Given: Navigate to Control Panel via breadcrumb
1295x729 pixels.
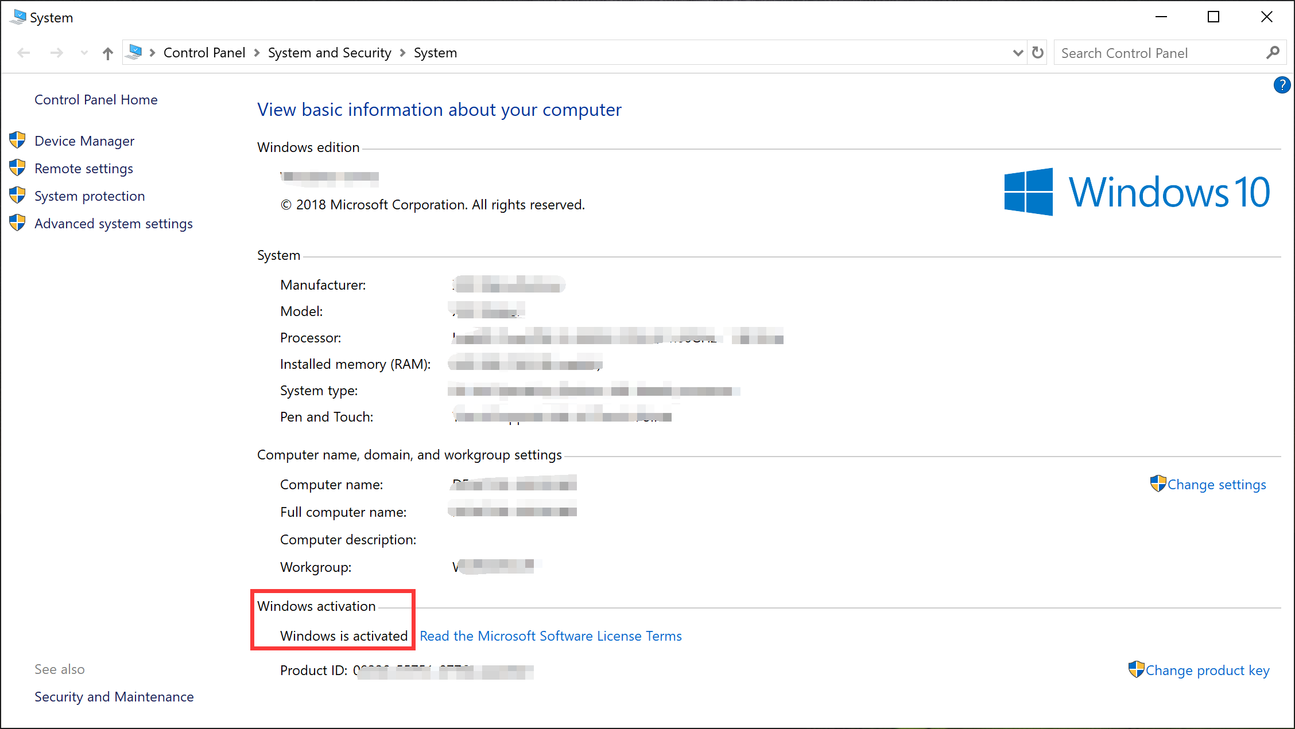Looking at the screenshot, I should [x=204, y=52].
